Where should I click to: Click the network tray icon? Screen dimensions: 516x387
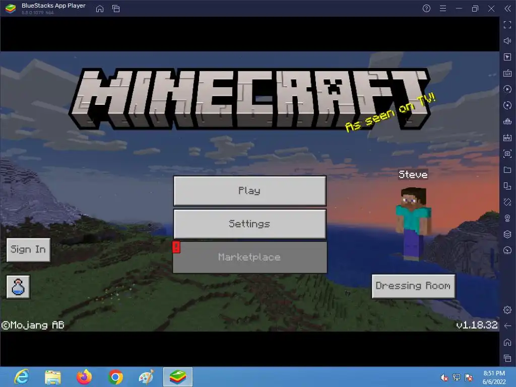pyautogui.click(x=457, y=377)
